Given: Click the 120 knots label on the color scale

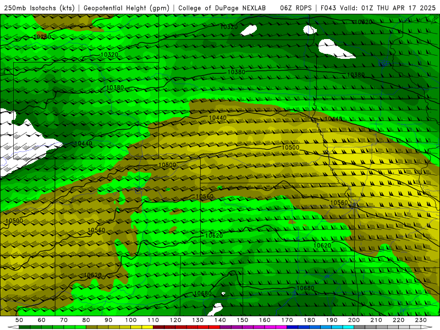Looking at the screenshot, I should 175,320.
